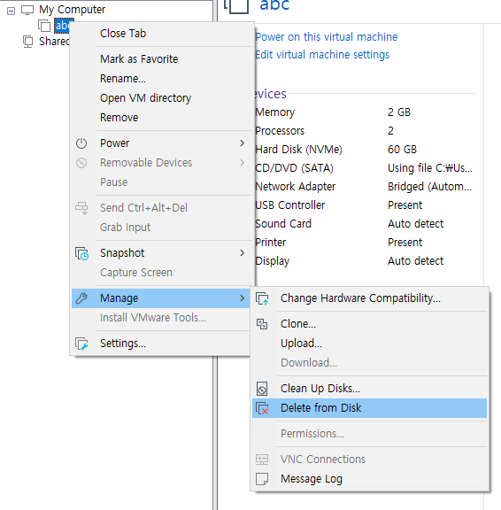The image size is (501, 510).
Task: Click the Clone icon in submenu
Action: 262,324
